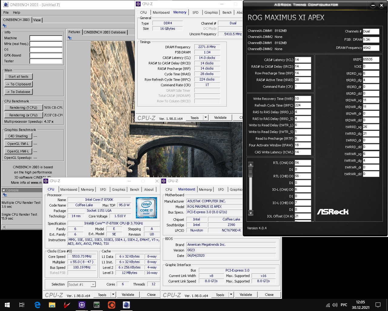Open the Help menu in Cinebench
The image size is (388, 311).
(x=17, y=12)
